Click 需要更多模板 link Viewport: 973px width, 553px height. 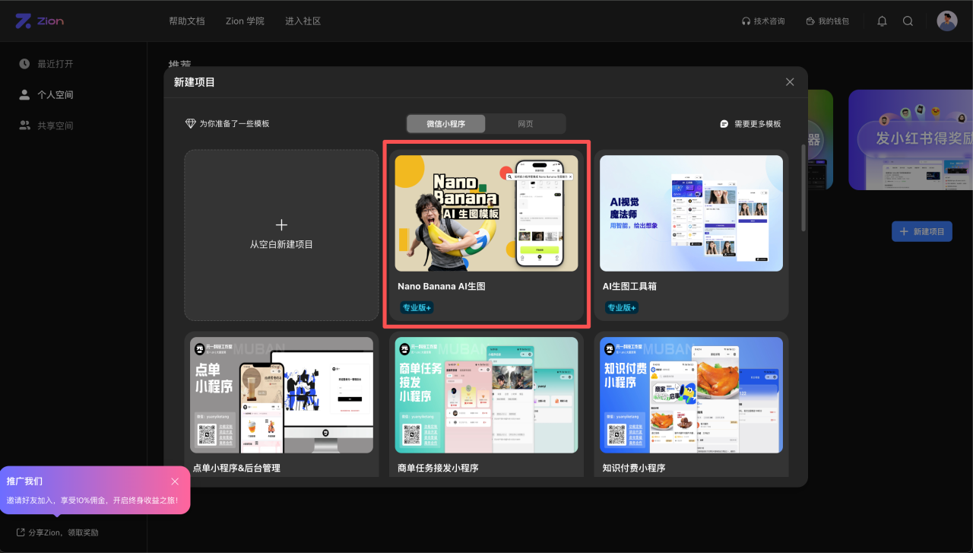pyautogui.click(x=750, y=124)
